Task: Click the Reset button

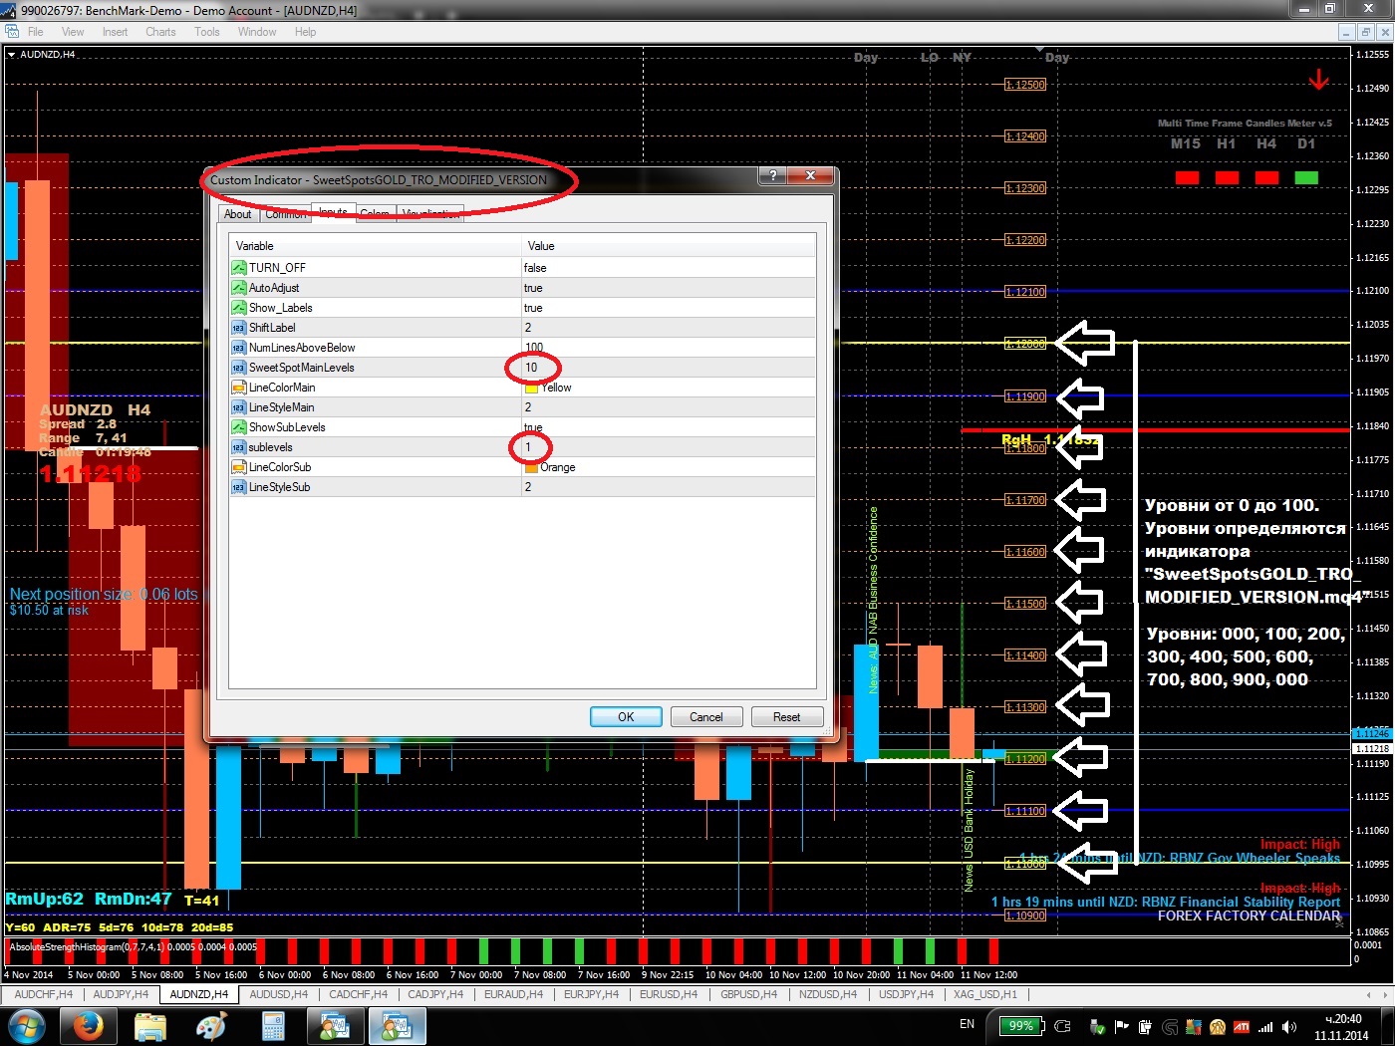Action: (x=787, y=716)
